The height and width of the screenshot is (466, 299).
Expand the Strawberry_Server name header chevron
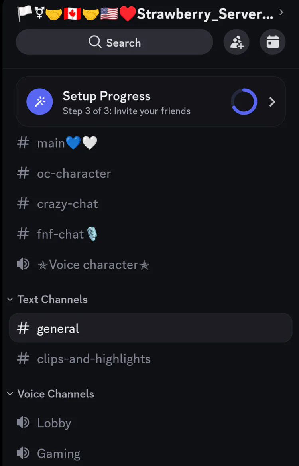click(281, 12)
